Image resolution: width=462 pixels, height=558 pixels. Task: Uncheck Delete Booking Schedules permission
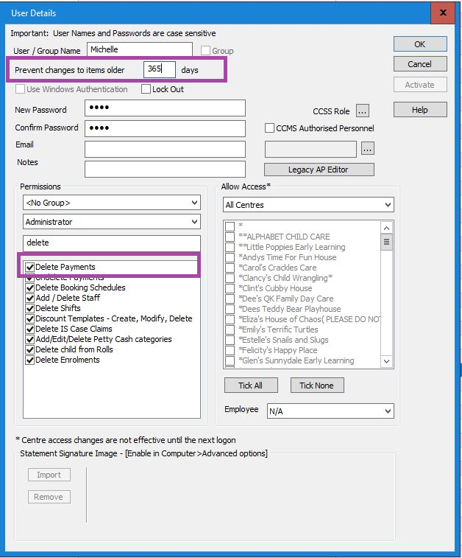click(30, 287)
